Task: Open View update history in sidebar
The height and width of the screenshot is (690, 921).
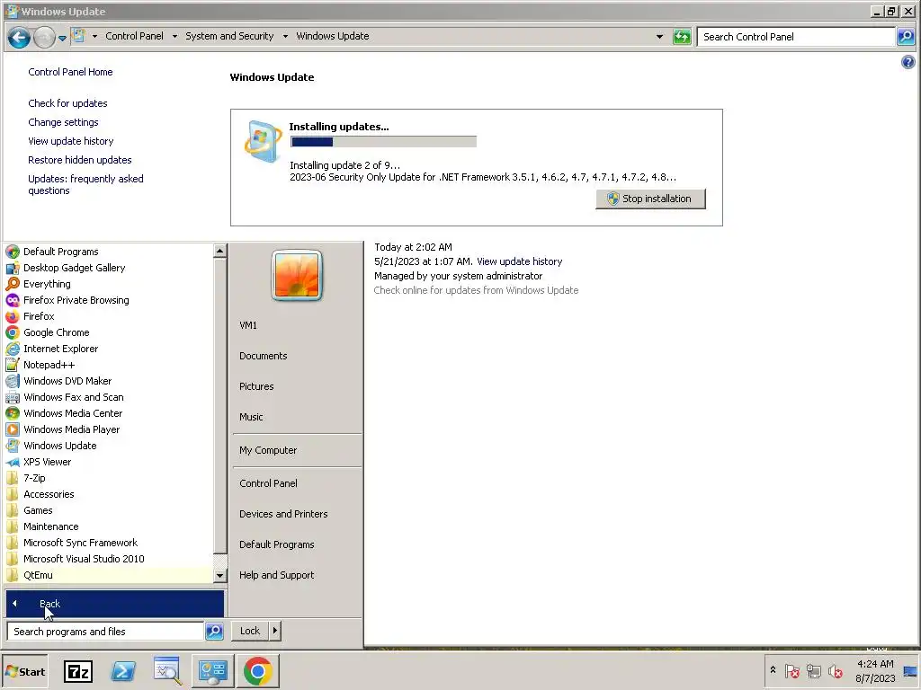Action: pyautogui.click(x=70, y=141)
